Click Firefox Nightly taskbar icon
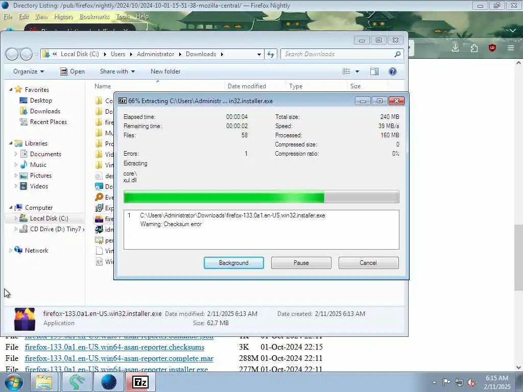This screenshot has height=392, width=523. pyautogui.click(x=108, y=382)
